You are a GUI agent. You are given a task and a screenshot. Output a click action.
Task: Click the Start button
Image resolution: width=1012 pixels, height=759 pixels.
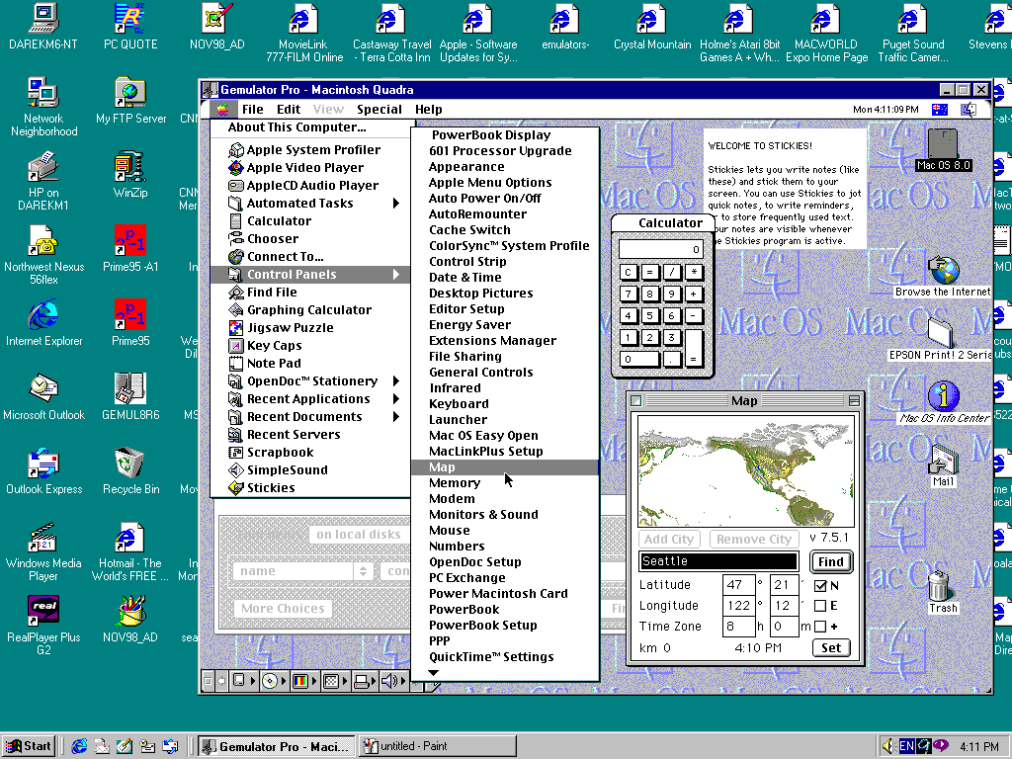click(29, 746)
